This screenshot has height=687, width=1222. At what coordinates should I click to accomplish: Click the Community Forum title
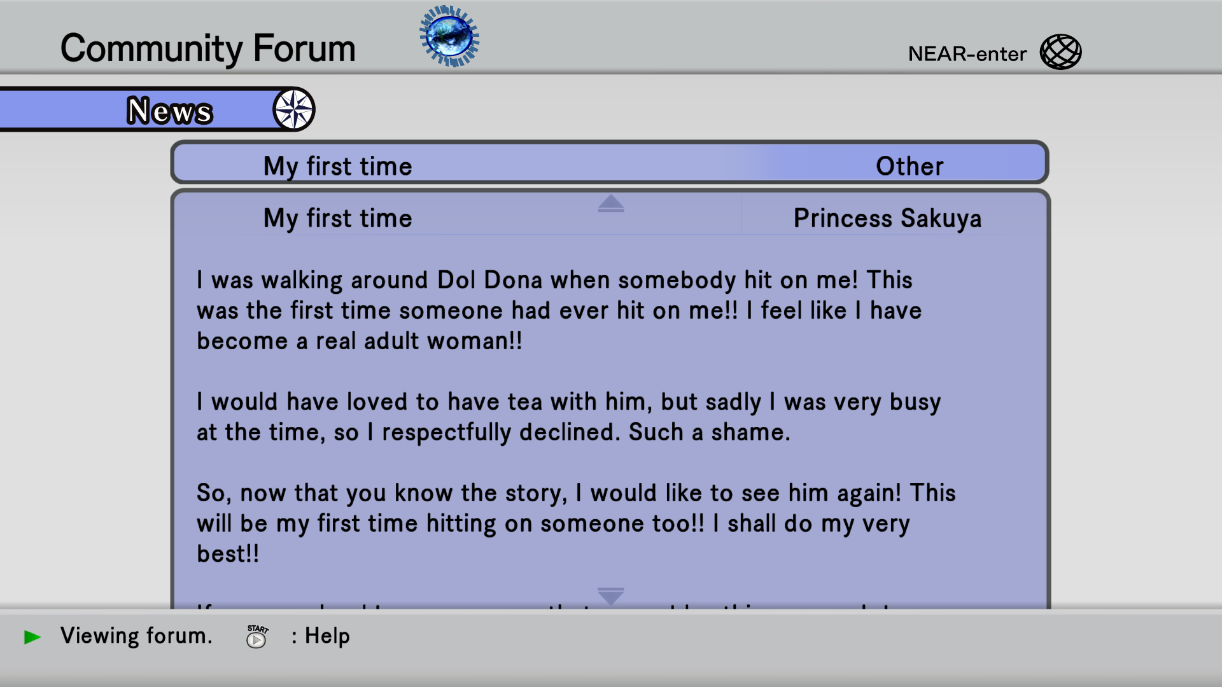click(207, 48)
